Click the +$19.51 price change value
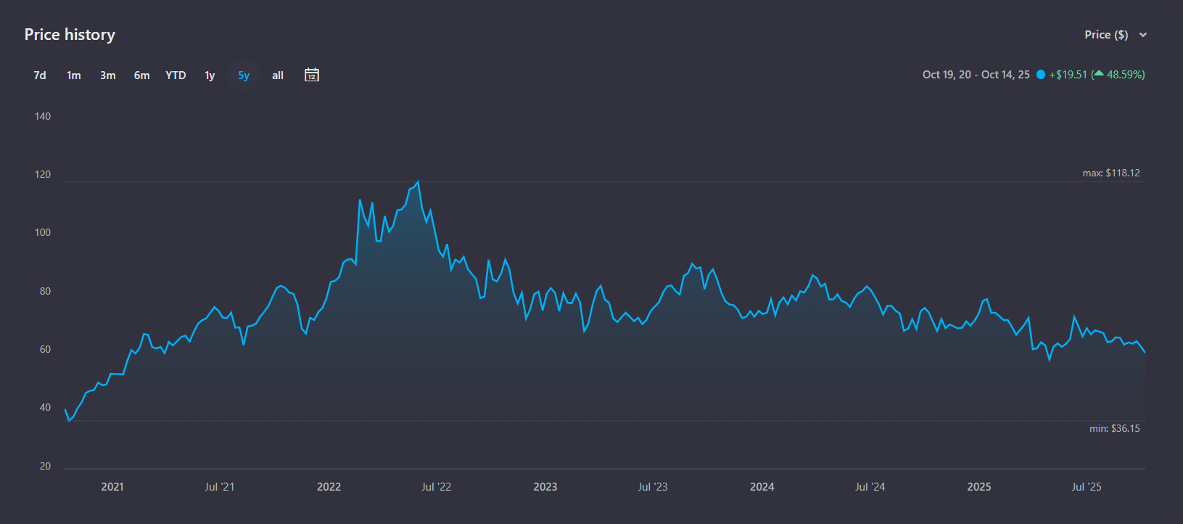1183x524 pixels. 1068,75
